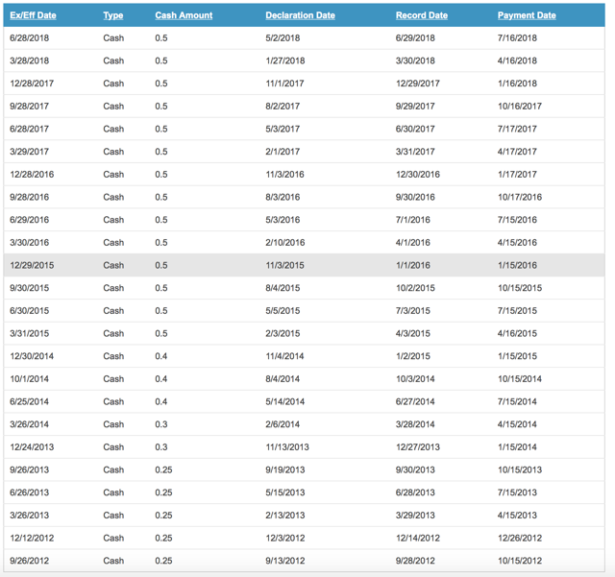Select the 6/28/2018 ex-date cell
This screenshot has width=615, height=577.
pos(30,38)
